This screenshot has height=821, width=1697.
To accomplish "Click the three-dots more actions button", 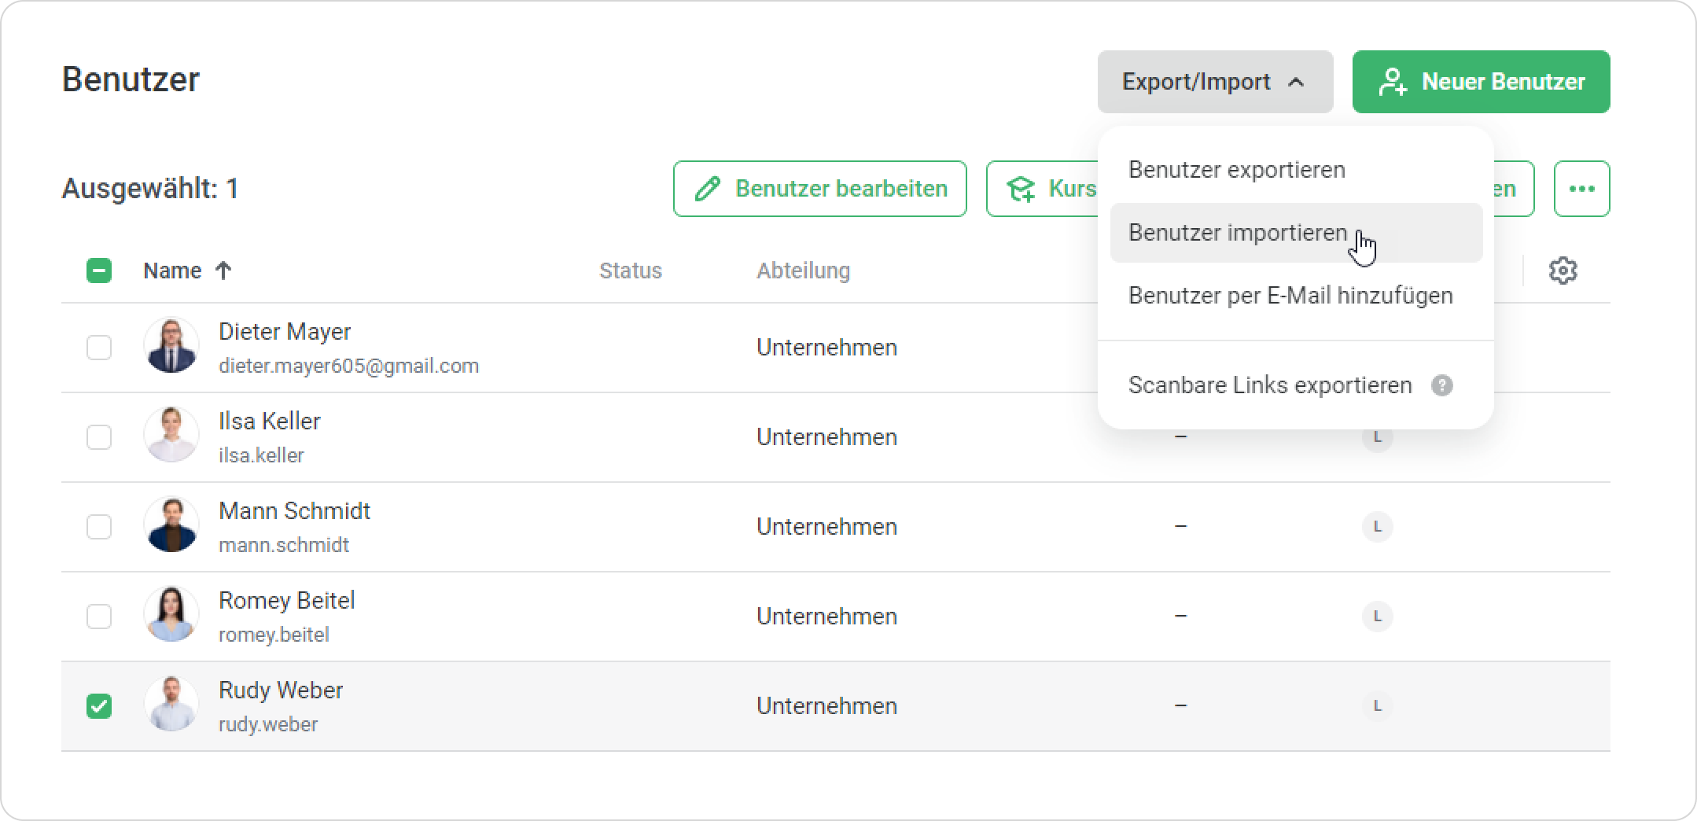I will [x=1581, y=189].
